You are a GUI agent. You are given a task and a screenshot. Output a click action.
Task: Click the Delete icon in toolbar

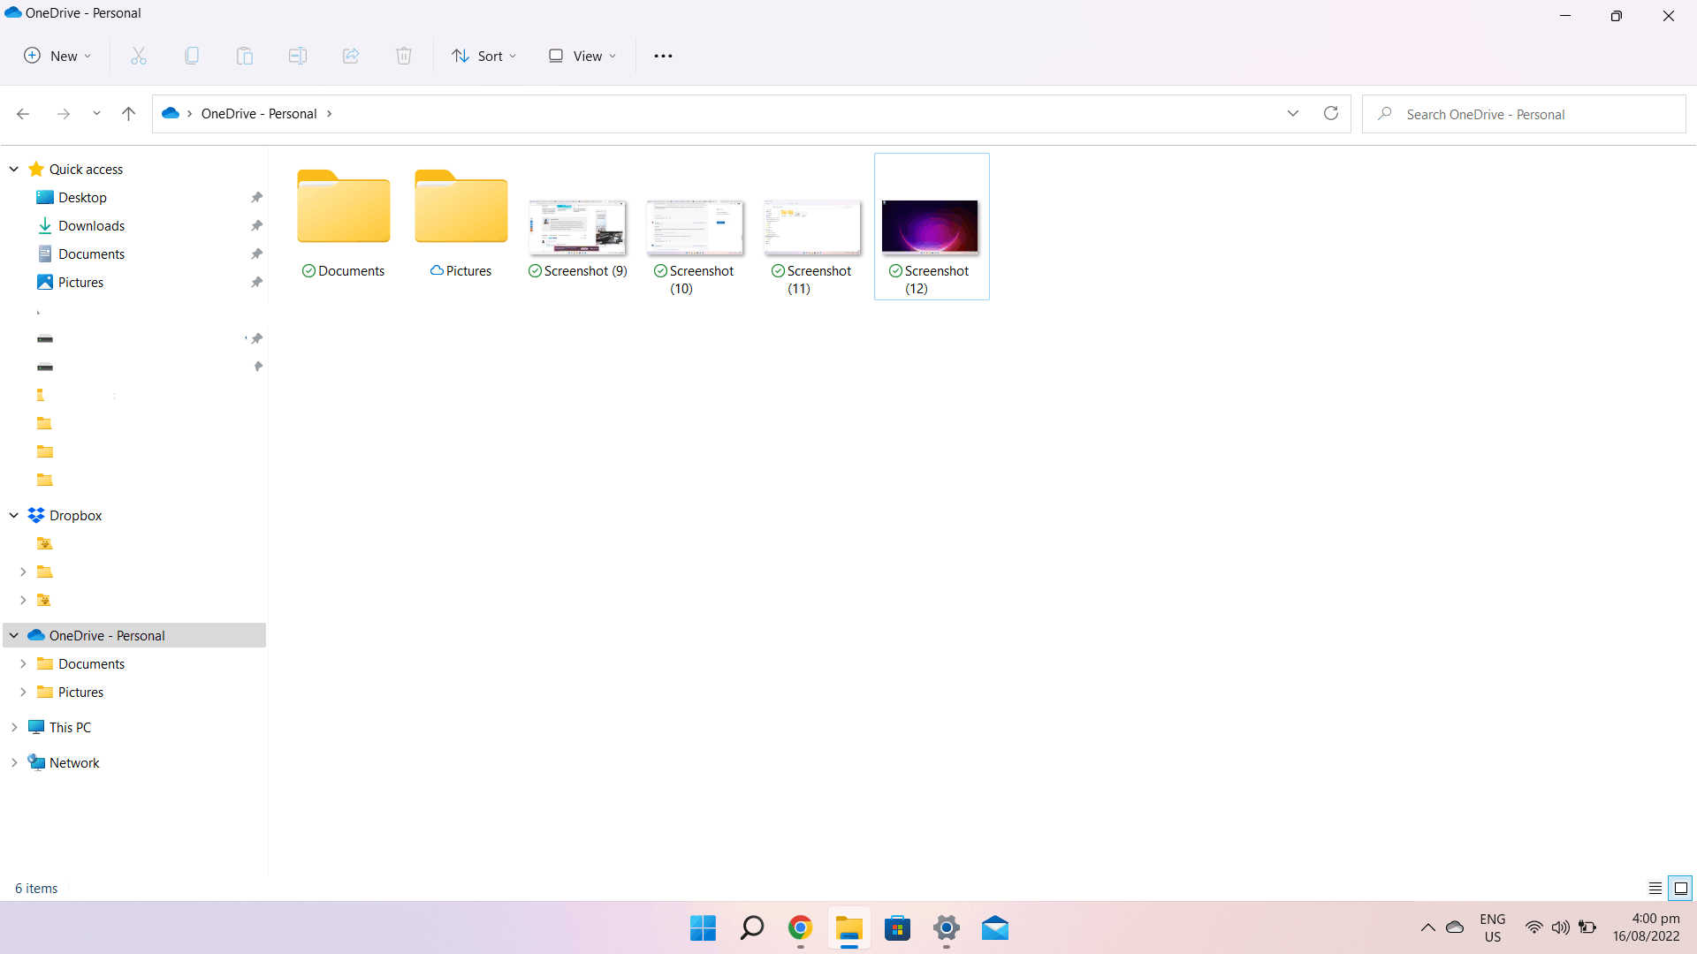coord(403,55)
